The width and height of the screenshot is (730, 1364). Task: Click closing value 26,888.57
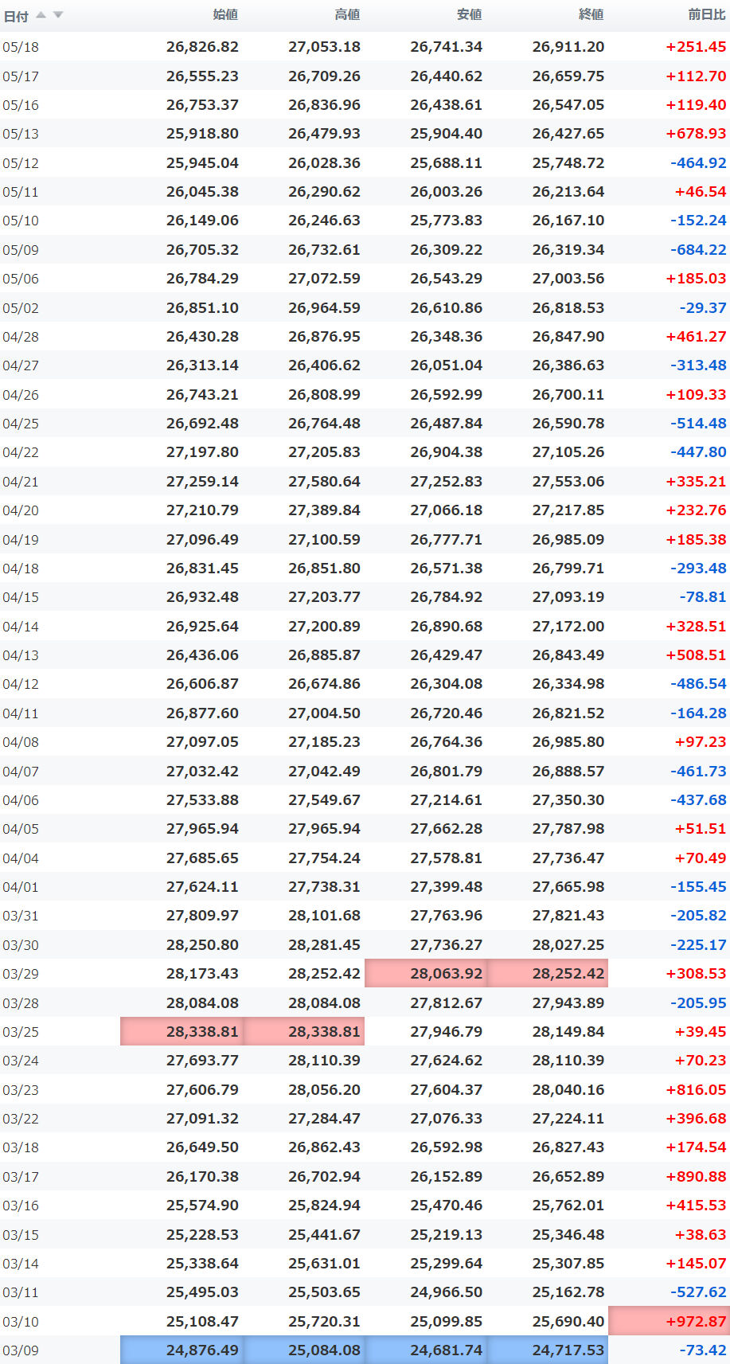click(x=568, y=772)
